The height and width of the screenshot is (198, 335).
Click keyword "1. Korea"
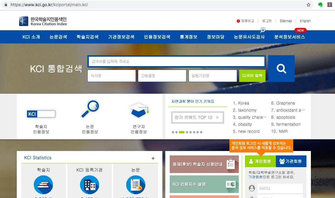click(x=241, y=103)
